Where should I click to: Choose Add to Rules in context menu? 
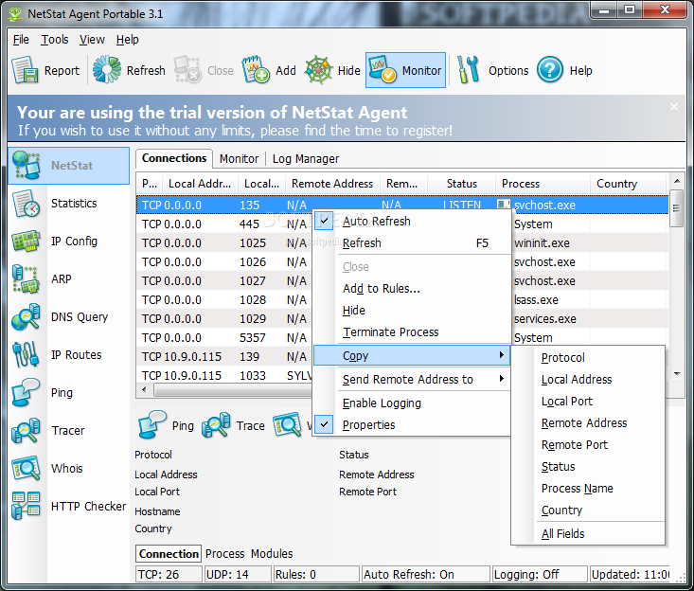pyautogui.click(x=411, y=289)
